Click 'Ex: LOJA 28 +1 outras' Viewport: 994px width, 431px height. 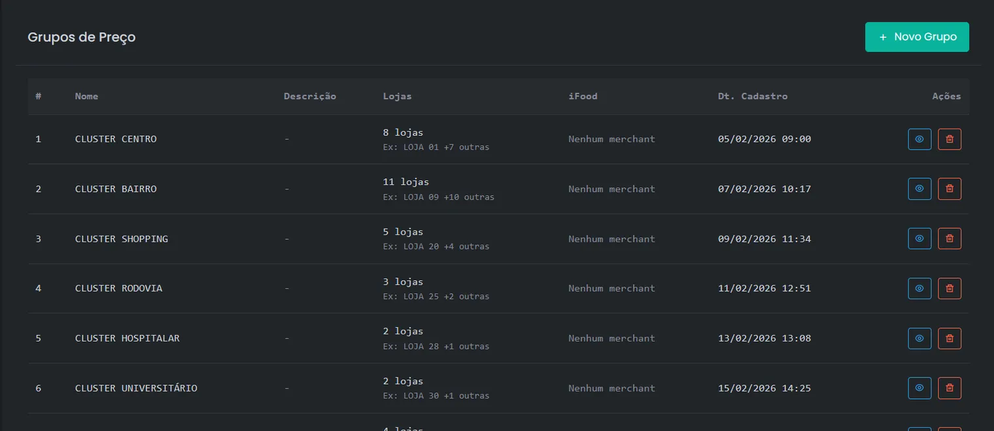point(436,347)
